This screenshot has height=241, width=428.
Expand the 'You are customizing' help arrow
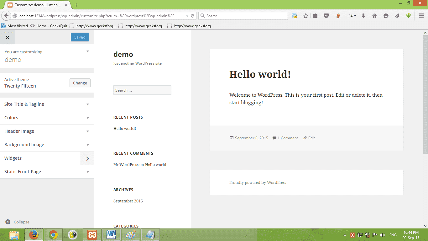[x=88, y=51]
